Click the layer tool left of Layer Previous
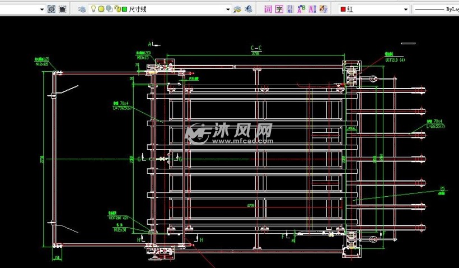The image size is (459, 268). [x=237, y=9]
